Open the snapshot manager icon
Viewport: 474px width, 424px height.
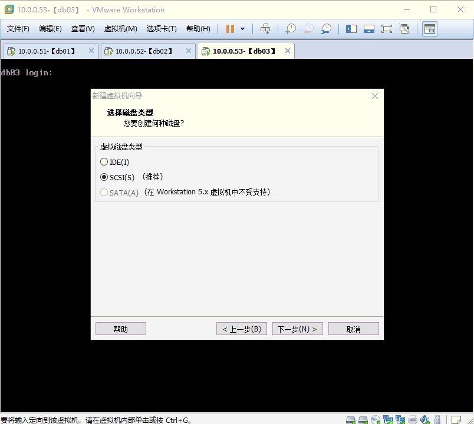(x=326, y=29)
